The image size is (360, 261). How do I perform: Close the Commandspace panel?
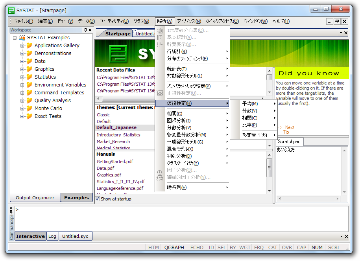coord(11,208)
